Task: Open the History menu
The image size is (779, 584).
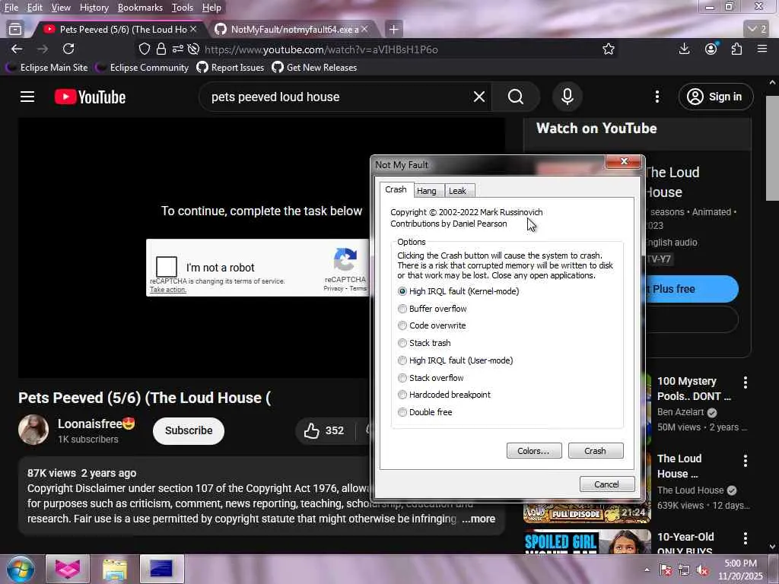Action: 94,8
